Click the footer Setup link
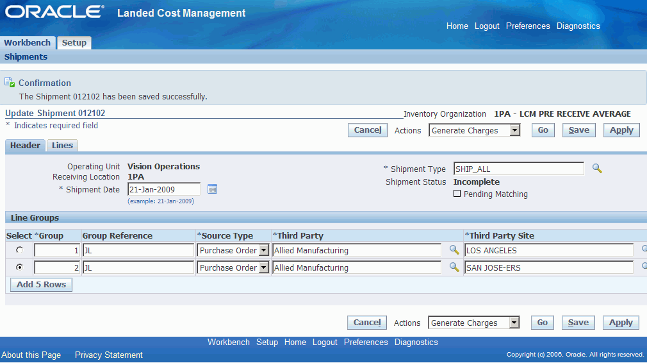 pos(267,342)
